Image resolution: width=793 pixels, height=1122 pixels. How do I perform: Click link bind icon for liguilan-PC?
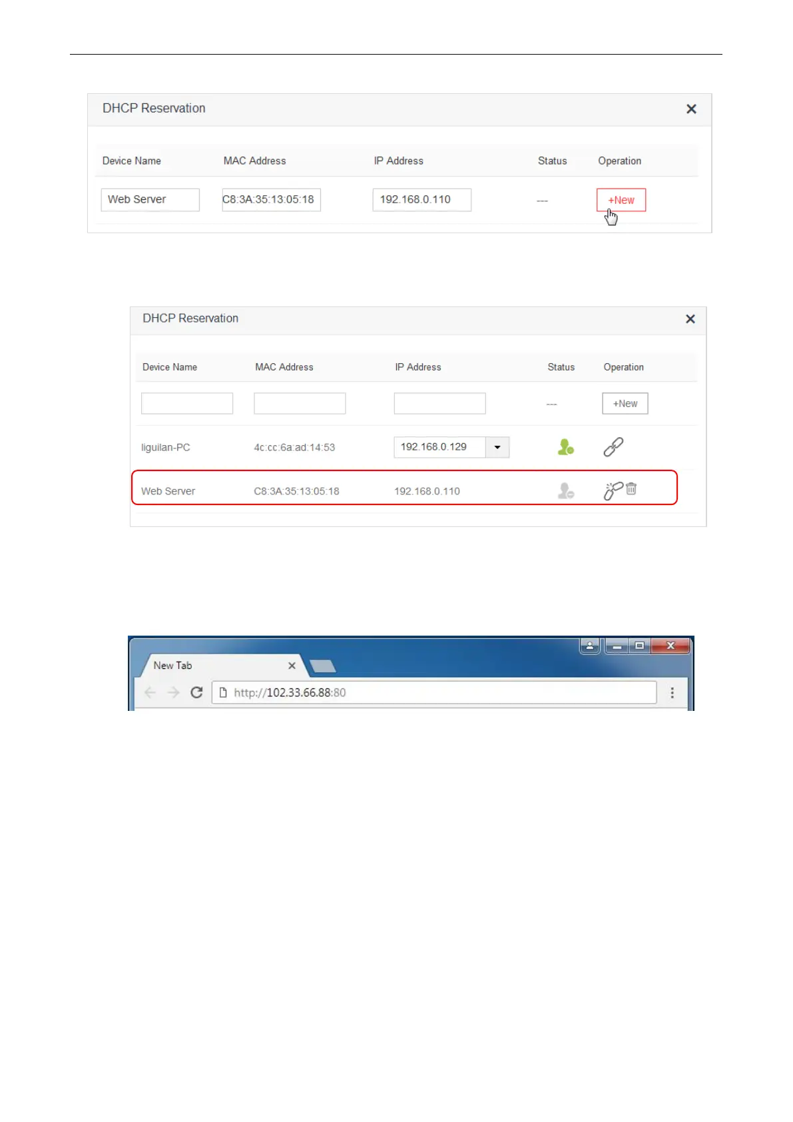coord(613,446)
